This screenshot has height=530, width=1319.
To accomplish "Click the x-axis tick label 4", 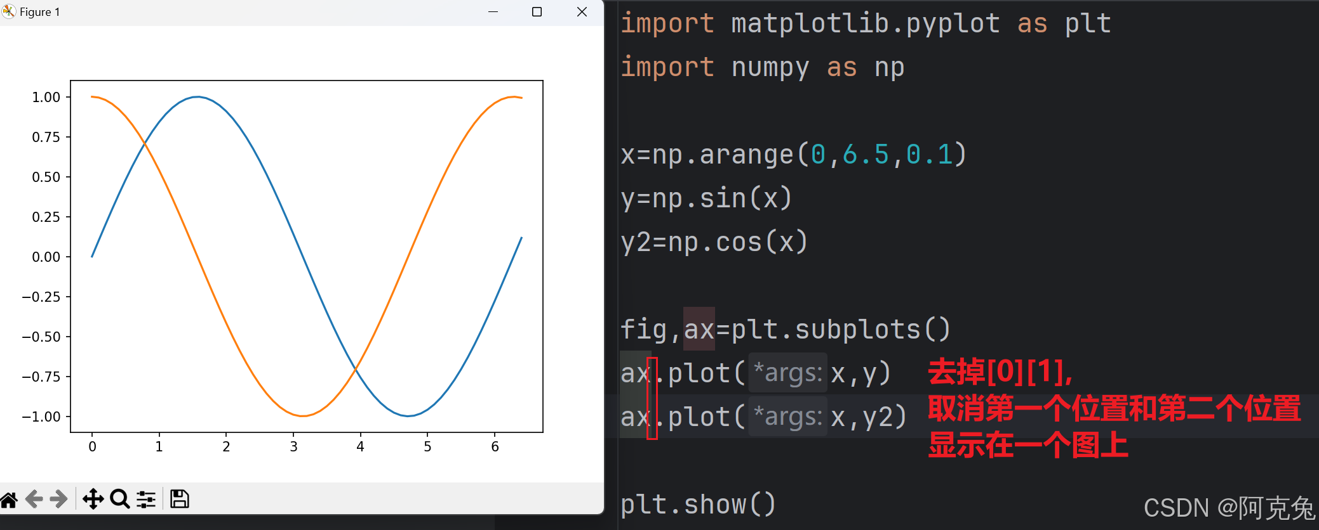I will [x=361, y=446].
